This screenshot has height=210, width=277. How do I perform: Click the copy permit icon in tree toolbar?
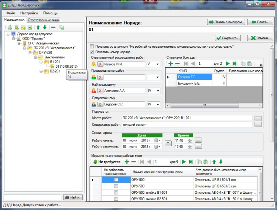click(x=62, y=27)
